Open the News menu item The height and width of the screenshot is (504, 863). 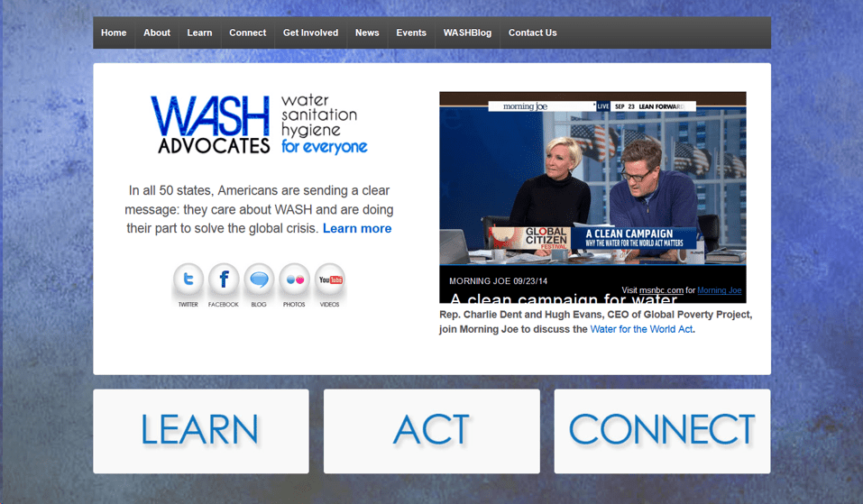pos(367,33)
